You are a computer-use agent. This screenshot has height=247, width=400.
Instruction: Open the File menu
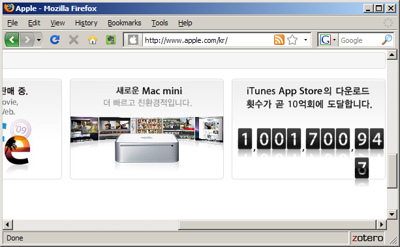pos(12,23)
